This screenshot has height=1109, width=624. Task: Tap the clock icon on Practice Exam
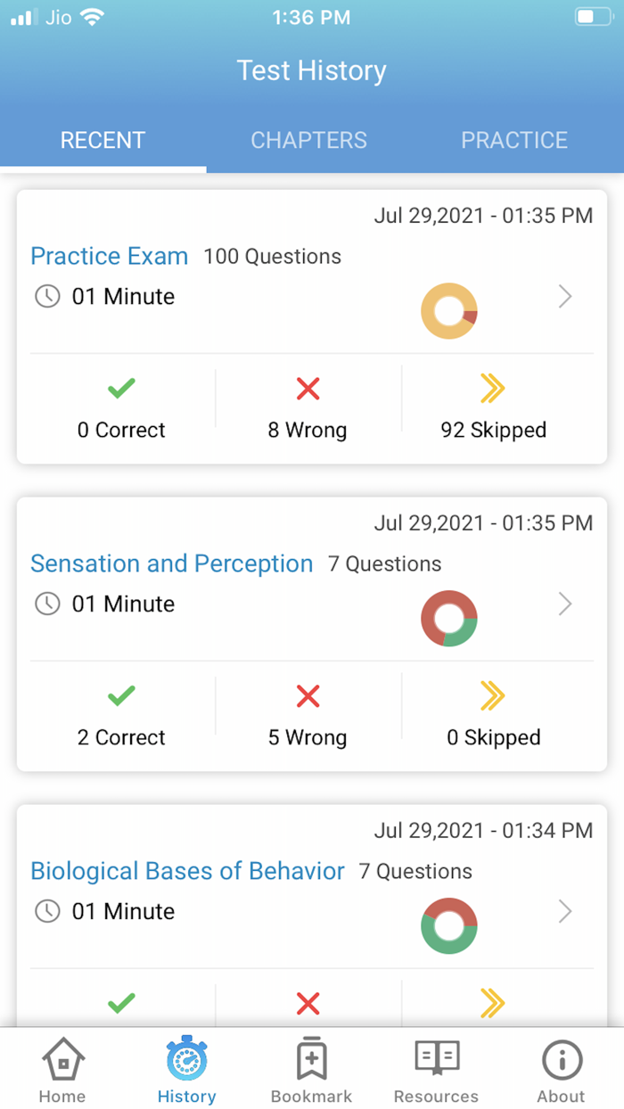[47, 296]
